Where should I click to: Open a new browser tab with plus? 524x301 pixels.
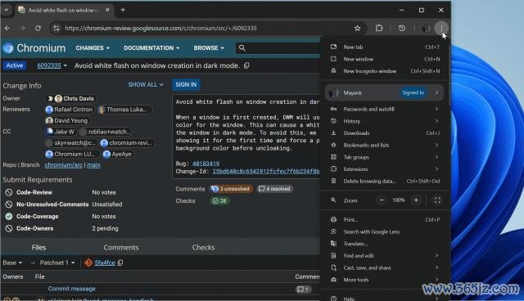123,10
